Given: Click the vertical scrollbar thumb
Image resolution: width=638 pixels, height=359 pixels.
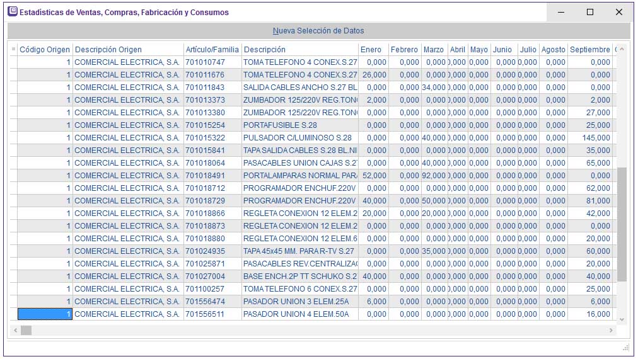Looking at the screenshot, I should pyautogui.click(x=622, y=224).
